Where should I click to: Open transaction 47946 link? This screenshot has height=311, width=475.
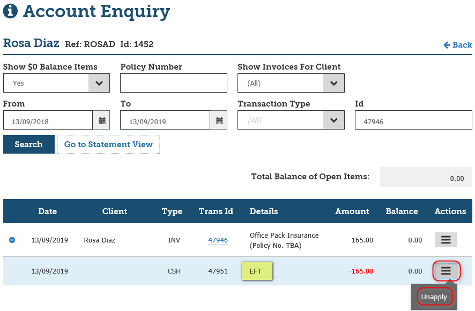pyautogui.click(x=218, y=240)
